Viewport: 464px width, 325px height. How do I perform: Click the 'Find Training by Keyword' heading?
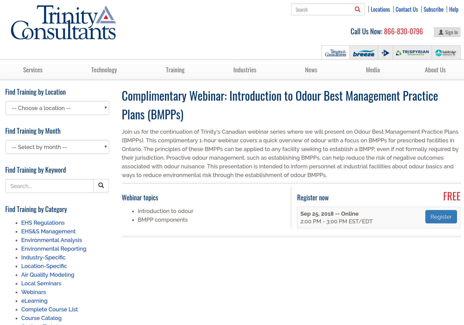35,170
